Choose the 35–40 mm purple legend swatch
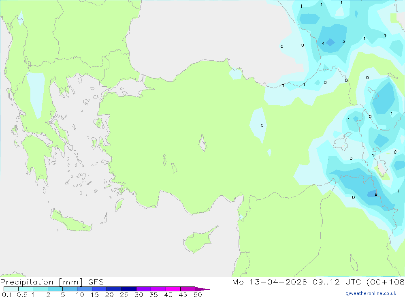Viewport: 405px width, 297px height. [158, 289]
